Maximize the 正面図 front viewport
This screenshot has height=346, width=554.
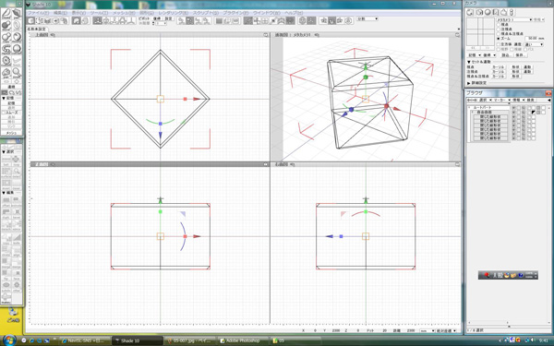266,164
